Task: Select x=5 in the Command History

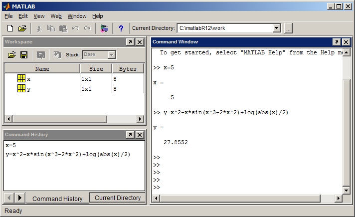Action: pos(10,145)
